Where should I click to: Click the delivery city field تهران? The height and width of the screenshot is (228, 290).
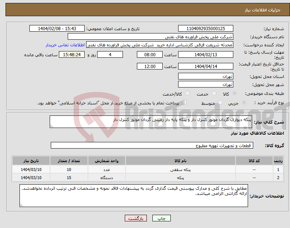tap(205, 85)
